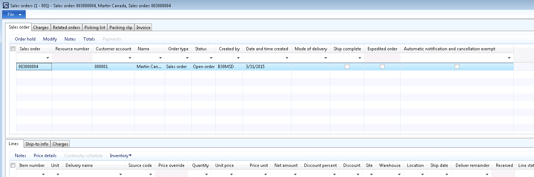Open the Status column filter dropdown

point(211,58)
